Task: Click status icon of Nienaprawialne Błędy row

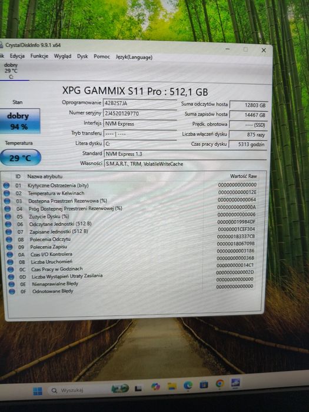Action: pos(12,284)
